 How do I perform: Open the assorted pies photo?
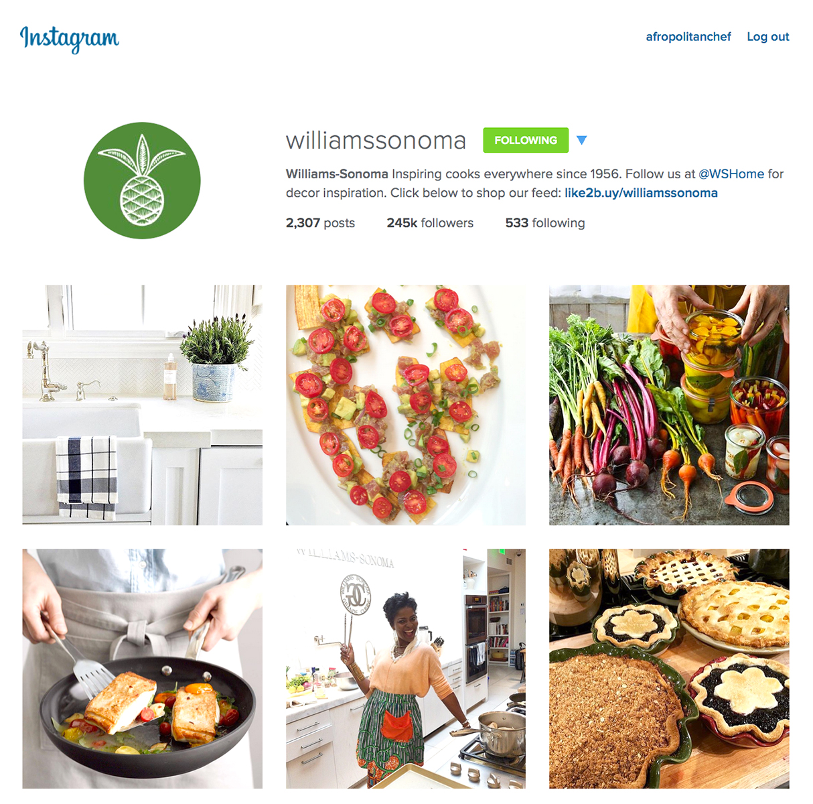[x=669, y=669]
